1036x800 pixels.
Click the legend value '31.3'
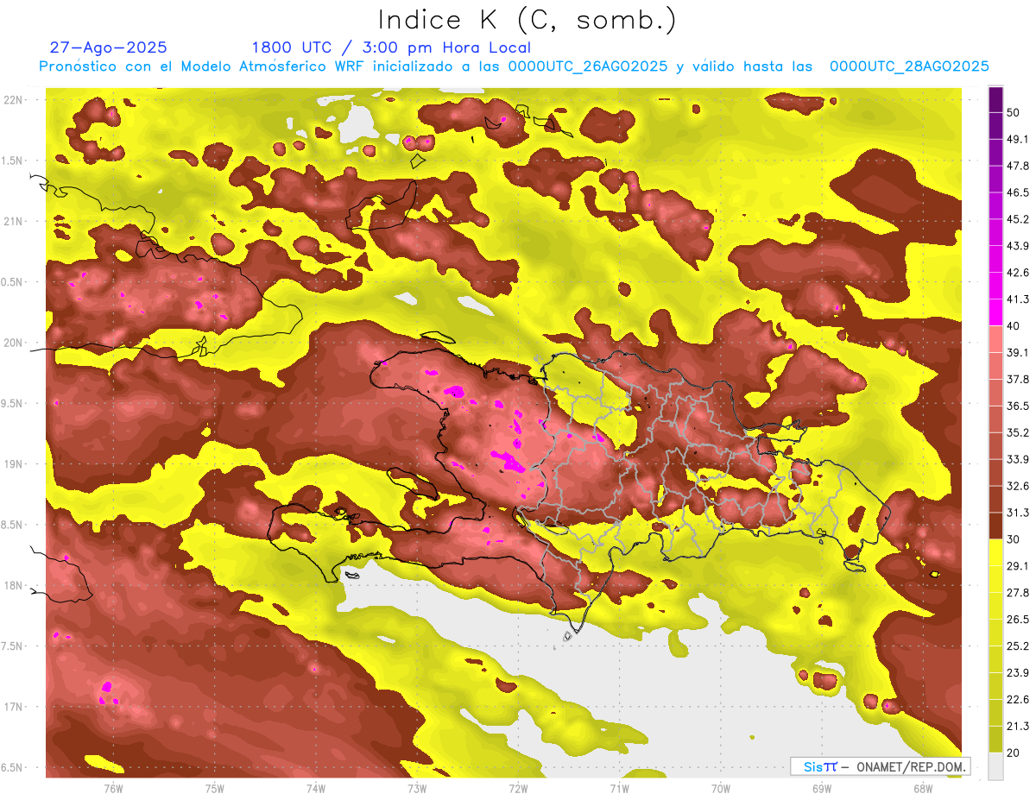(1018, 513)
